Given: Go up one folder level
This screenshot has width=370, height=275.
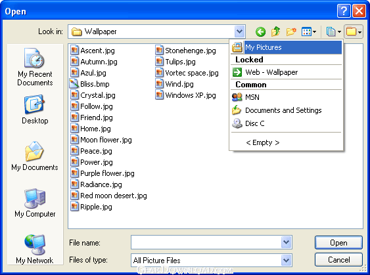Looking at the screenshot, I should click(275, 32).
